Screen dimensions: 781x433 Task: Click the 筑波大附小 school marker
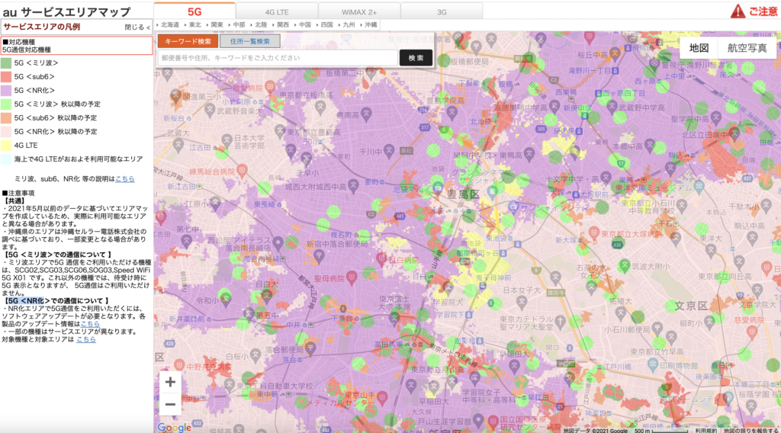(x=625, y=265)
